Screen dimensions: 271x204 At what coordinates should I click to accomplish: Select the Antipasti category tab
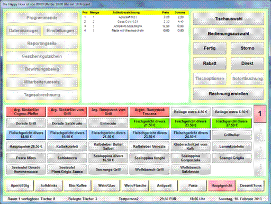(x=164, y=185)
